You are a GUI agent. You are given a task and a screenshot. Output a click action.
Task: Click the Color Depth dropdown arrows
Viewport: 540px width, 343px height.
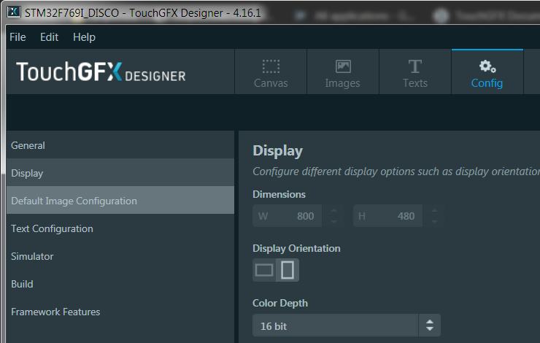pyautogui.click(x=430, y=325)
